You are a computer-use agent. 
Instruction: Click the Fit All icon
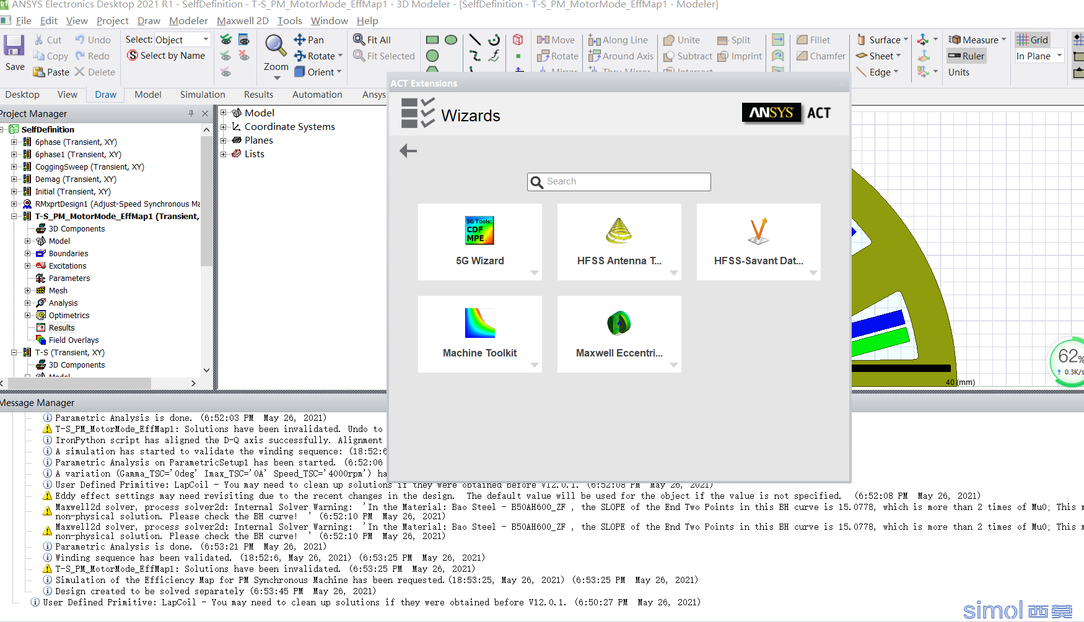(x=372, y=40)
